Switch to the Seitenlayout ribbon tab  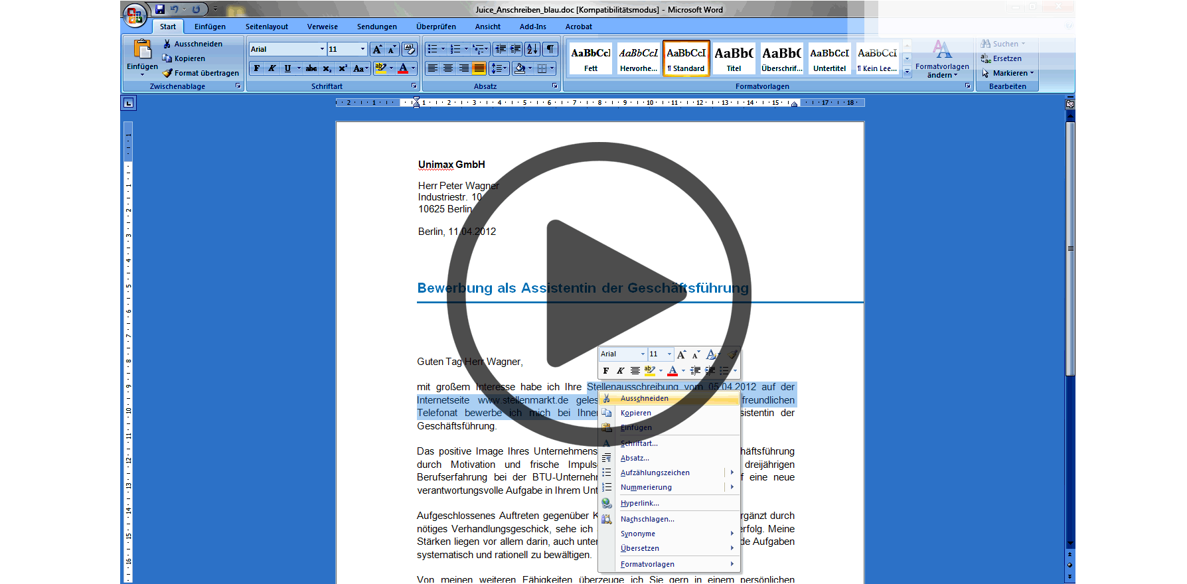266,27
